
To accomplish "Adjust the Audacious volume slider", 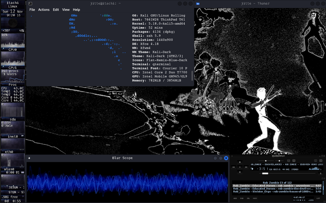I will [266, 161].
